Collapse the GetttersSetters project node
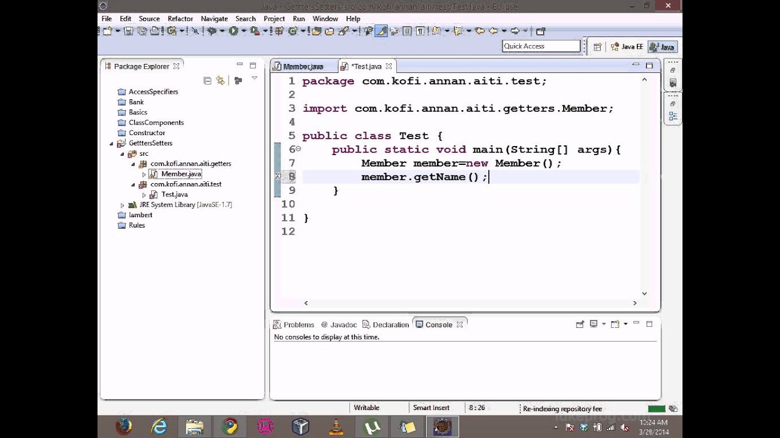 112,144
